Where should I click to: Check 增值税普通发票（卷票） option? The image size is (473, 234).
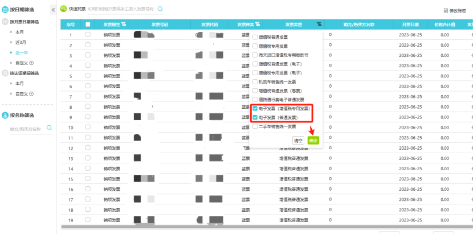point(255,91)
